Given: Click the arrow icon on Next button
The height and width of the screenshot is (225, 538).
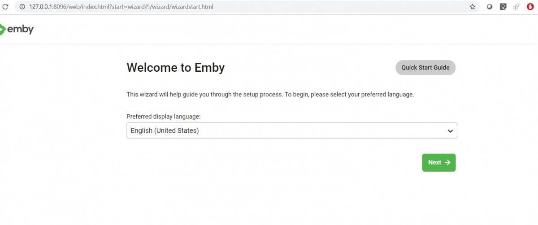Looking at the screenshot, I should pos(447,163).
